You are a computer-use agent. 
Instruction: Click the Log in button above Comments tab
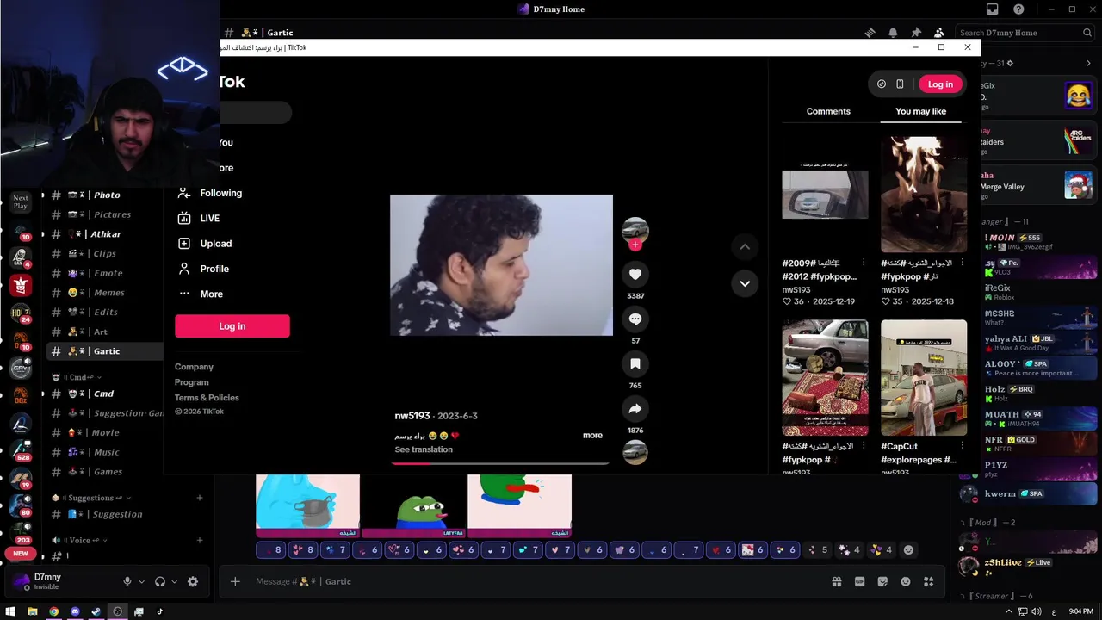(x=940, y=84)
